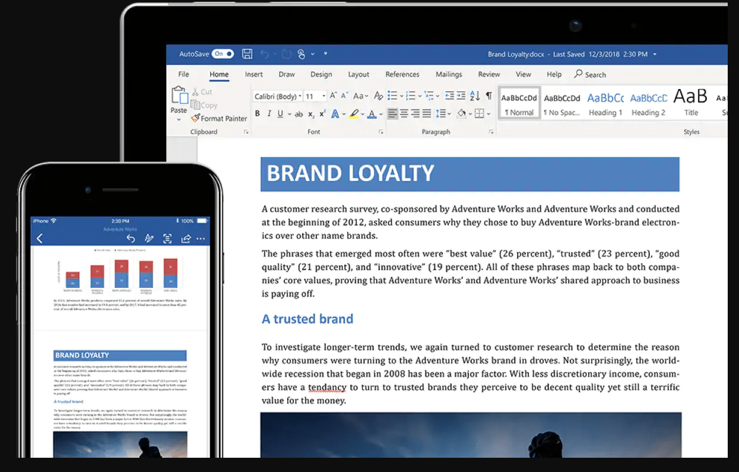Click Increase Indent icon
Screen dimensions: 739x472
pos(461,96)
